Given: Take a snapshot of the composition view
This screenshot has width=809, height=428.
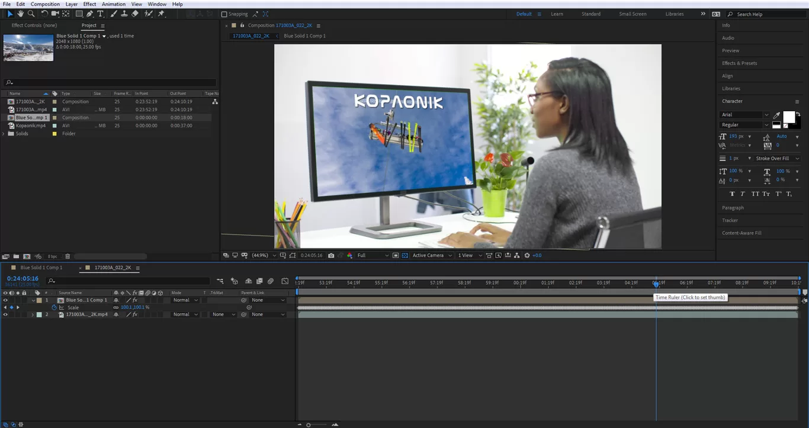Looking at the screenshot, I should 330,255.
